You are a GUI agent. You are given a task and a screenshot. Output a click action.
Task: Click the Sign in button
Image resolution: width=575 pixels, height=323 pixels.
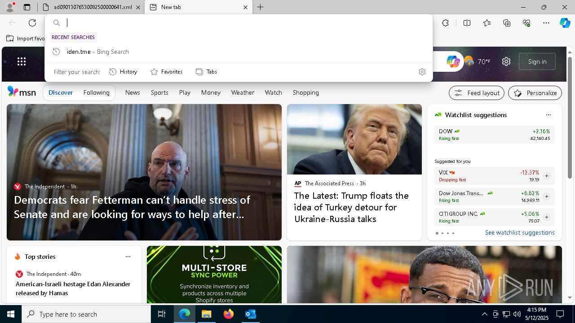click(537, 61)
